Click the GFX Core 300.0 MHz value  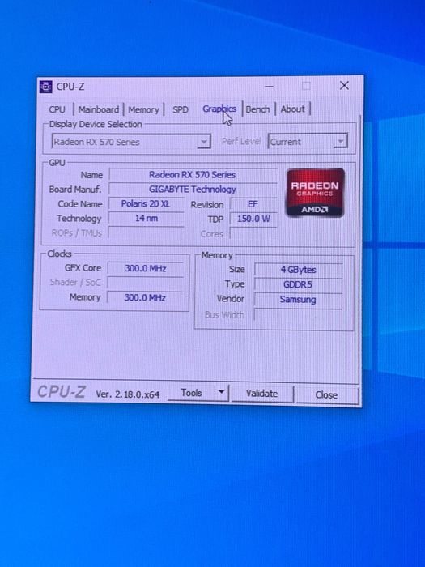click(145, 268)
